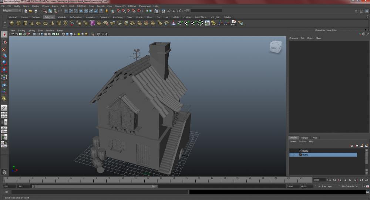Toggle visibility box of layer2

[292, 151]
